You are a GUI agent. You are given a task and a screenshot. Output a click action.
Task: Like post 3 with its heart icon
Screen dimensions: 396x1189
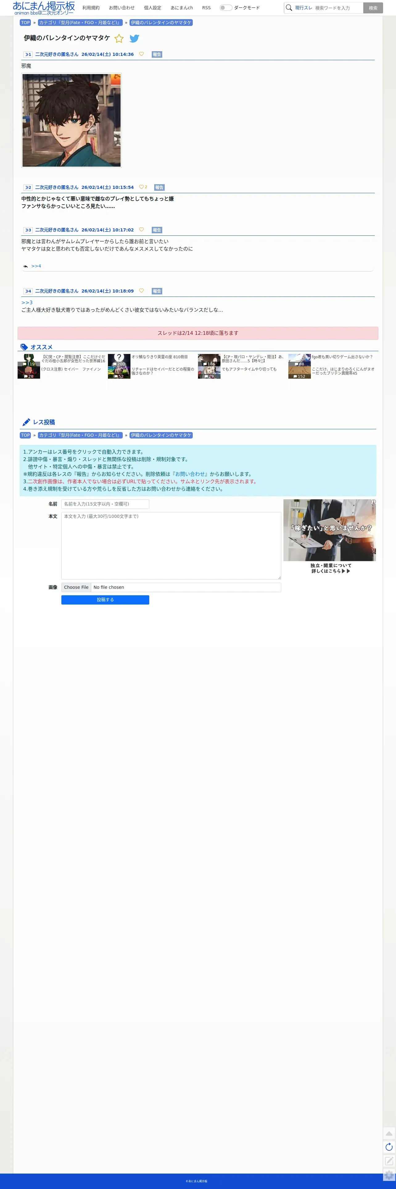point(141,229)
